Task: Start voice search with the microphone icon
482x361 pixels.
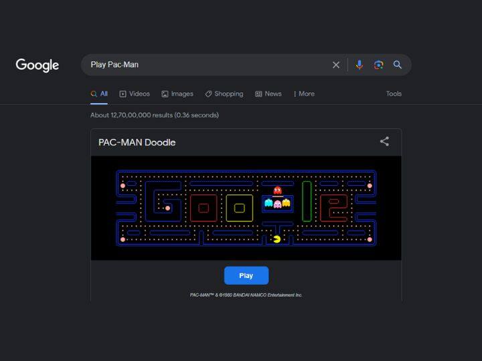Action: [x=359, y=65]
